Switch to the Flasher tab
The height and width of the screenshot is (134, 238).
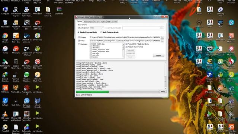79,22
